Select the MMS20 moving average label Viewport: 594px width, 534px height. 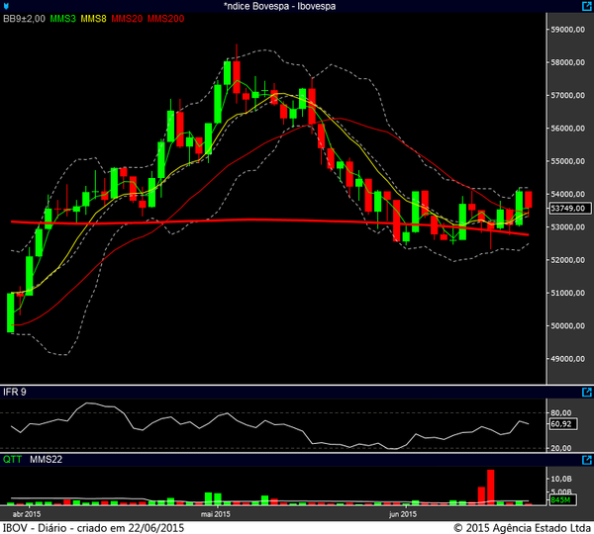click(x=128, y=20)
